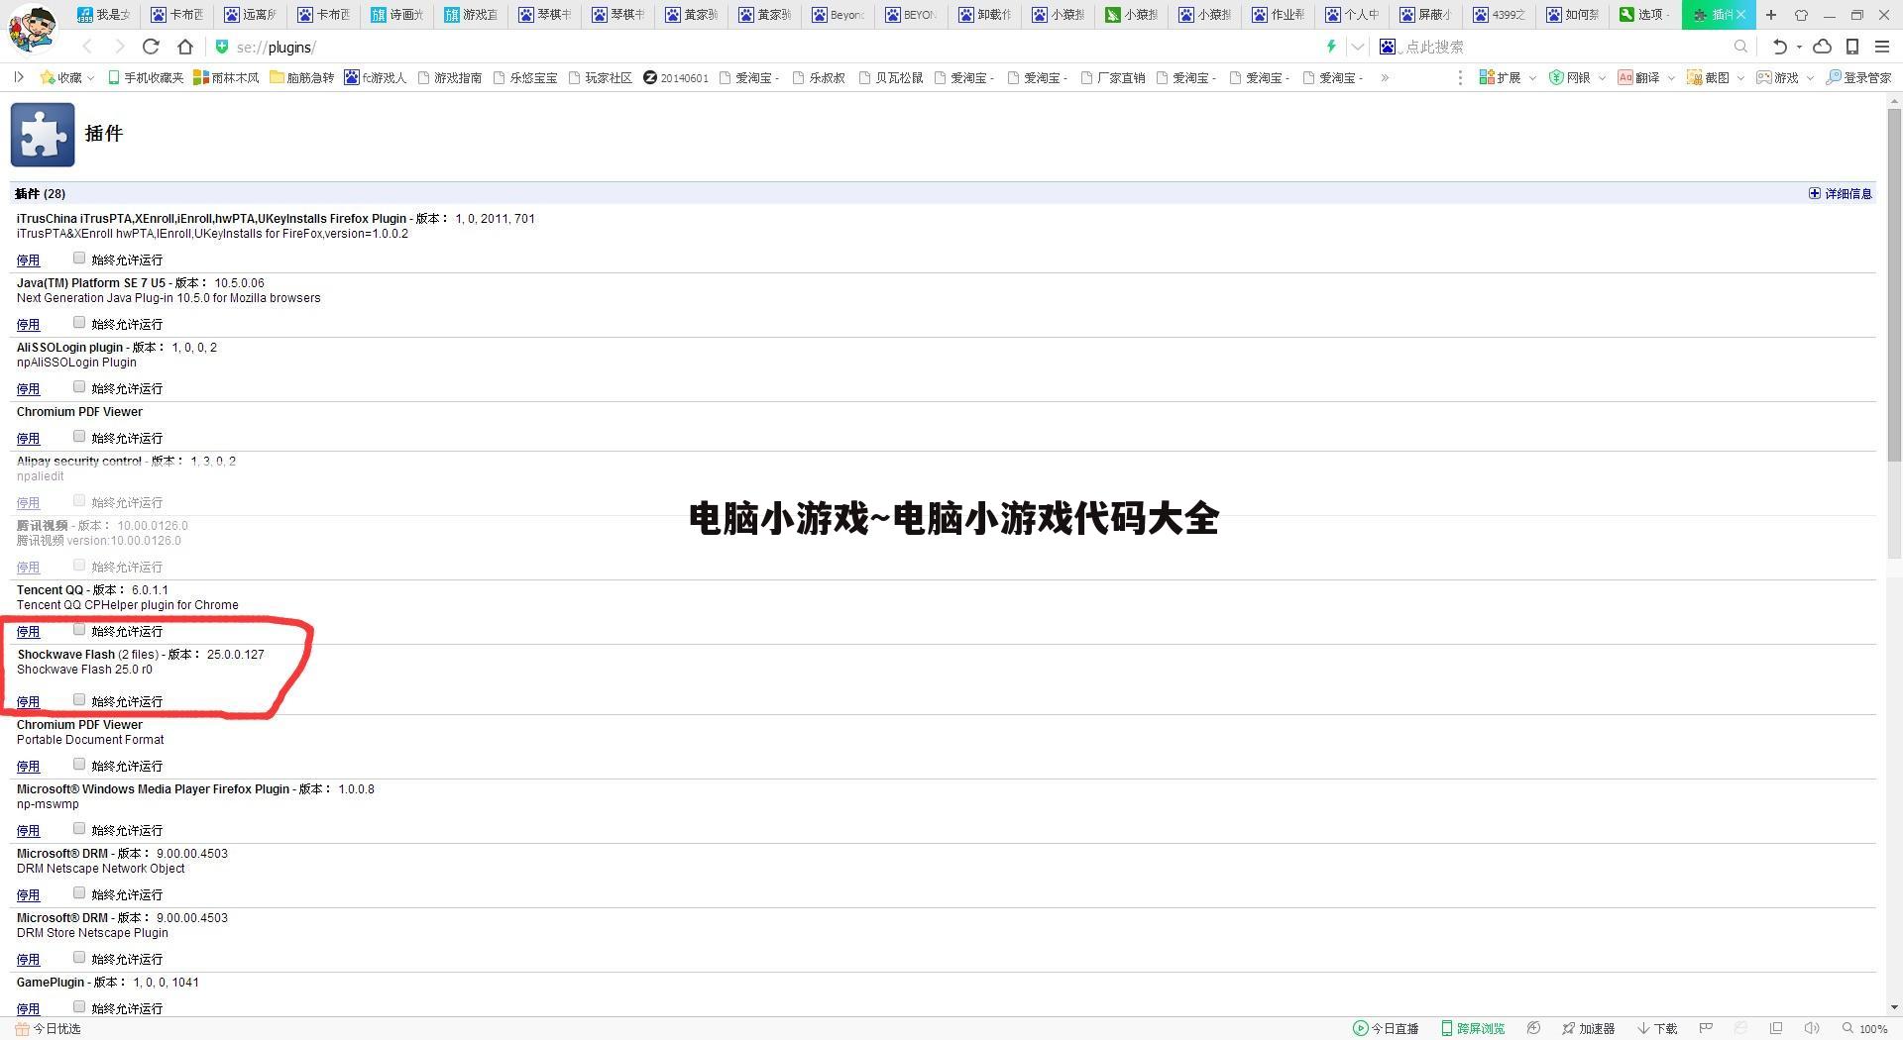Show more bookmarks with double chevron

pos(1385,77)
